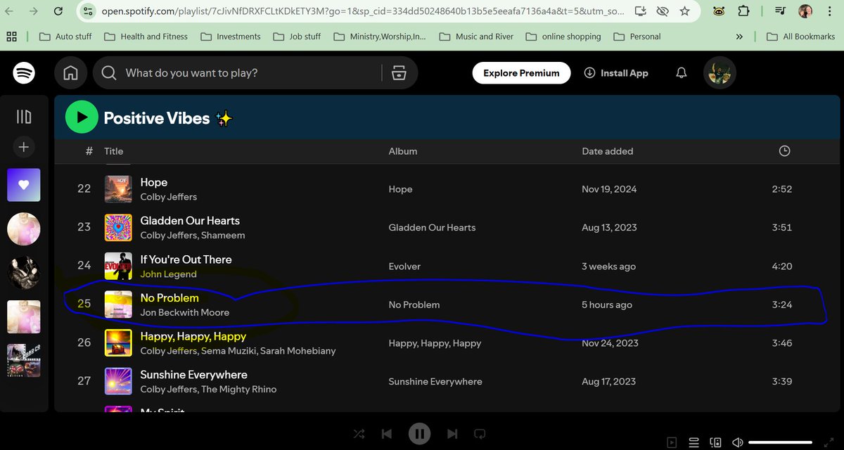Click install app icon in address bar
Screen dimensions: 844x450
(640, 11)
